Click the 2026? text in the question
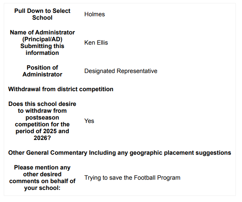The image size is (242, 202). click(x=42, y=138)
